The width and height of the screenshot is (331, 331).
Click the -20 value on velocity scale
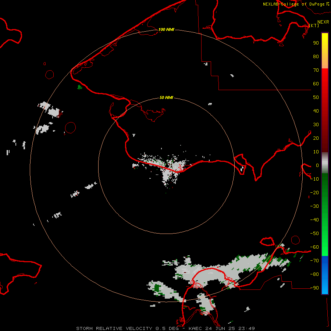pos(314,192)
